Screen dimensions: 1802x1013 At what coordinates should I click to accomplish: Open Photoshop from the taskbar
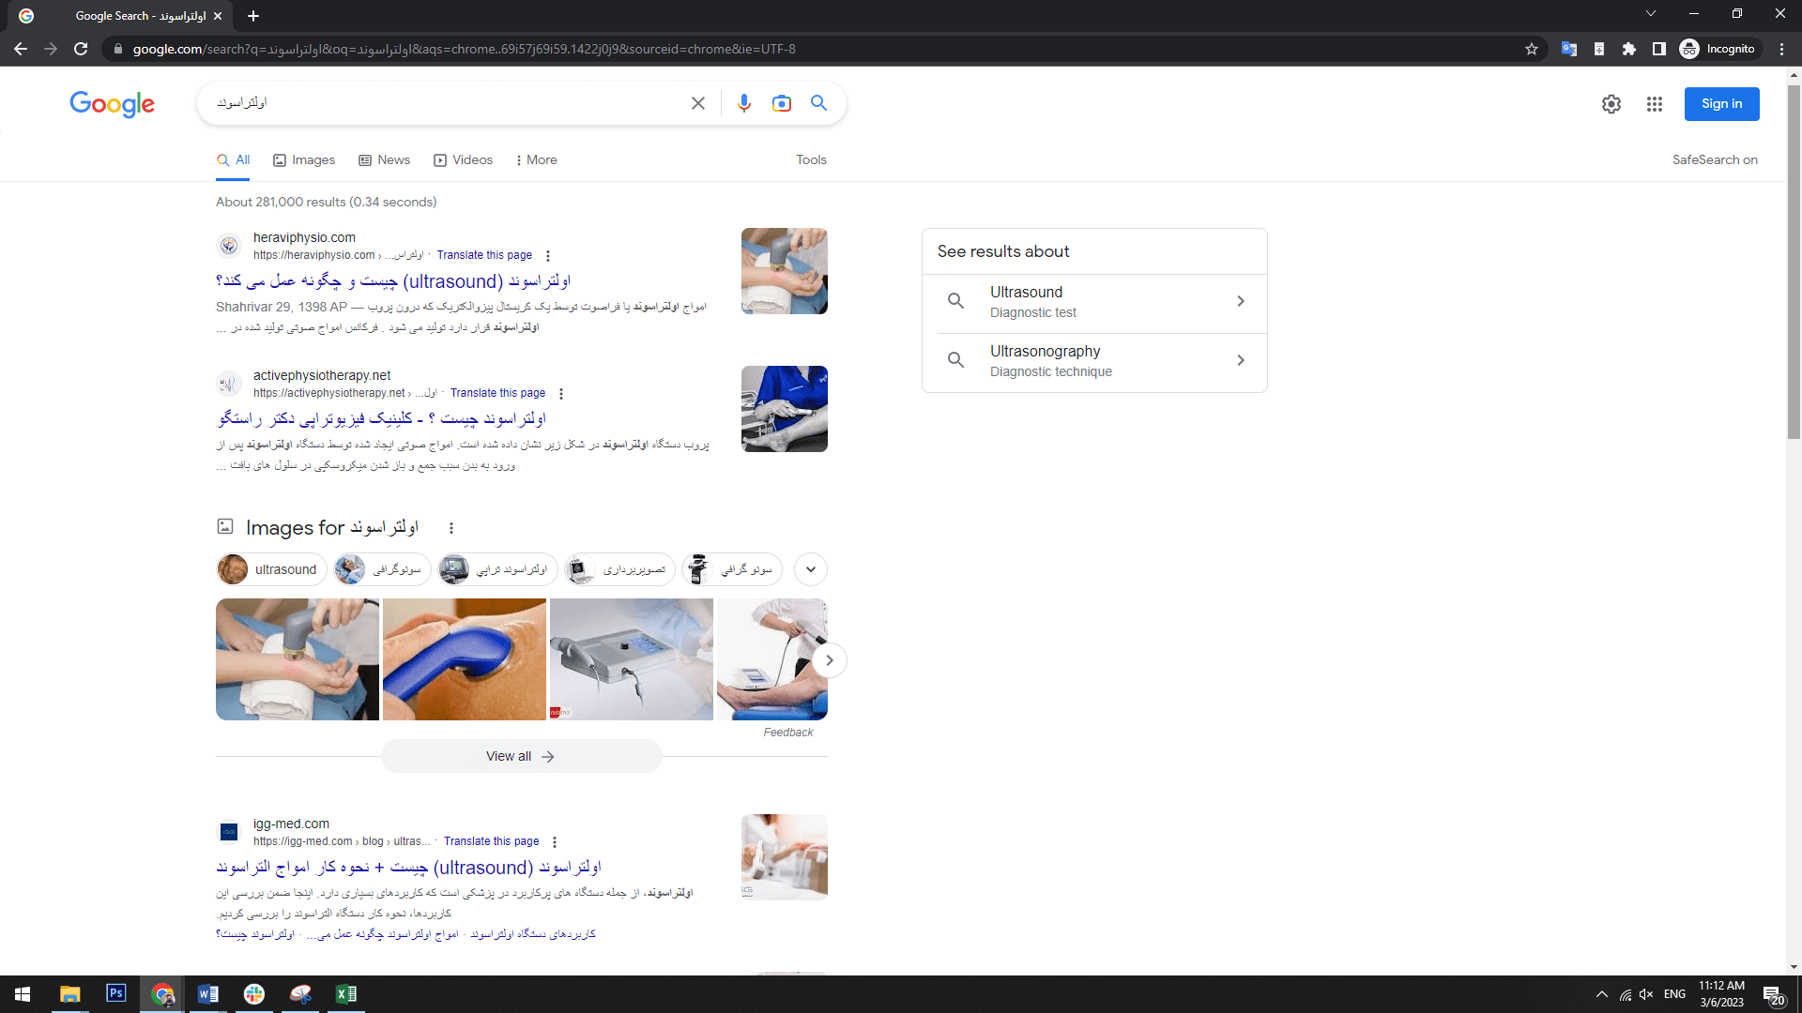pyautogui.click(x=116, y=993)
